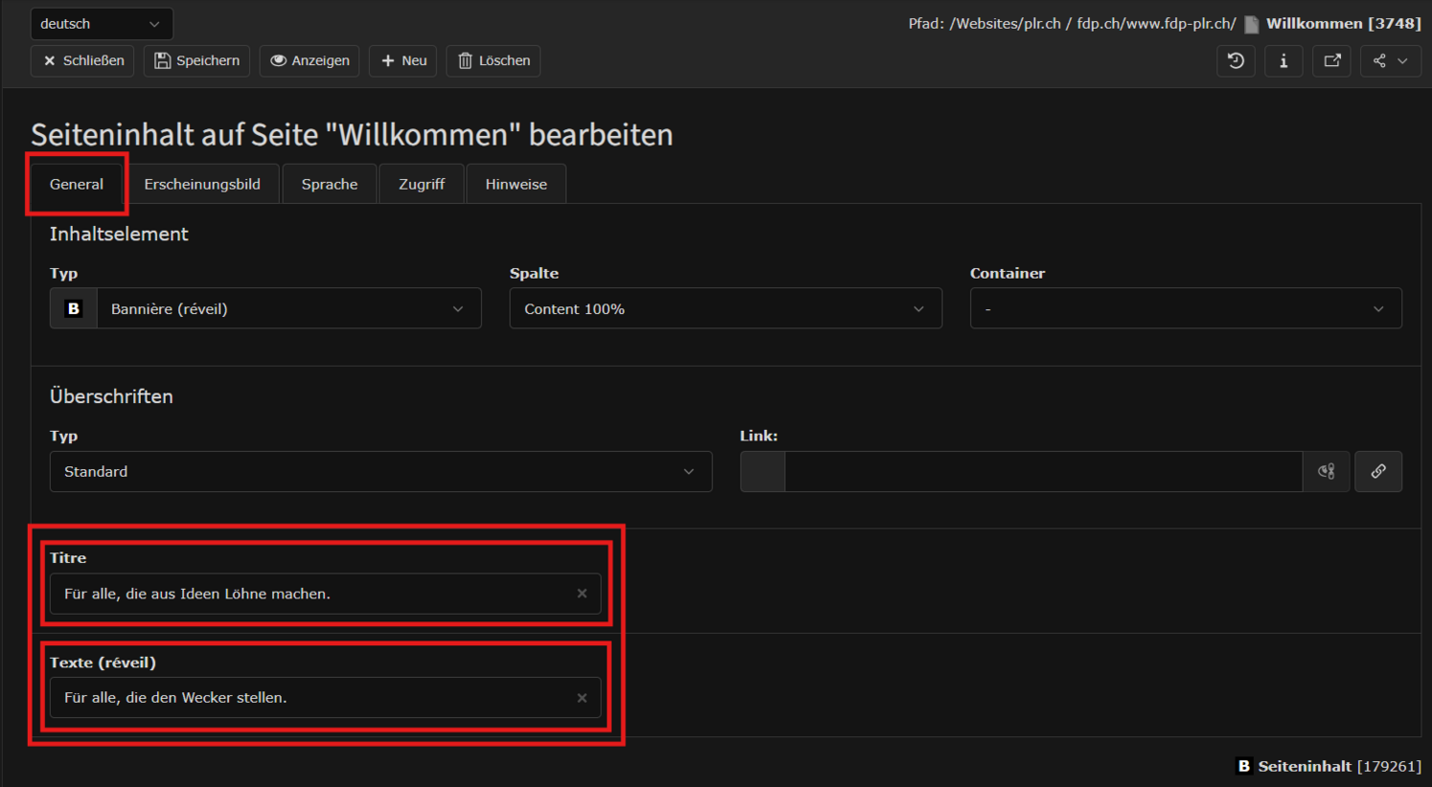Click the Speichern button

(x=197, y=60)
